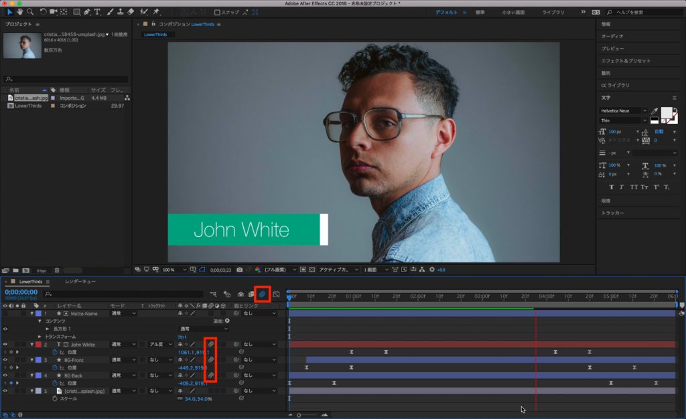686x419 pixels.
Task: Click the text fill color swatch
Action: coord(665,112)
